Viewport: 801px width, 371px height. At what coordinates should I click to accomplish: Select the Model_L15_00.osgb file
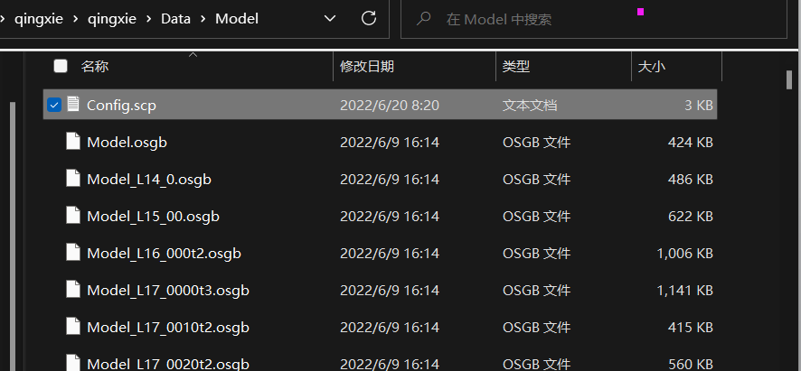(x=154, y=216)
